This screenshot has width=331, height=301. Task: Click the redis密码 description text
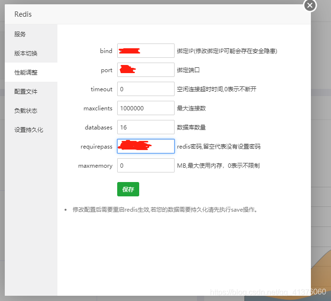219,147
